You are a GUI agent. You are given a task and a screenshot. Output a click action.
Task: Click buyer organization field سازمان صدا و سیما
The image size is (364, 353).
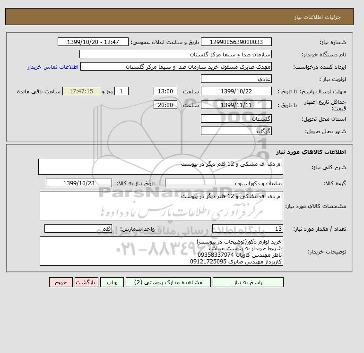pos(175,54)
